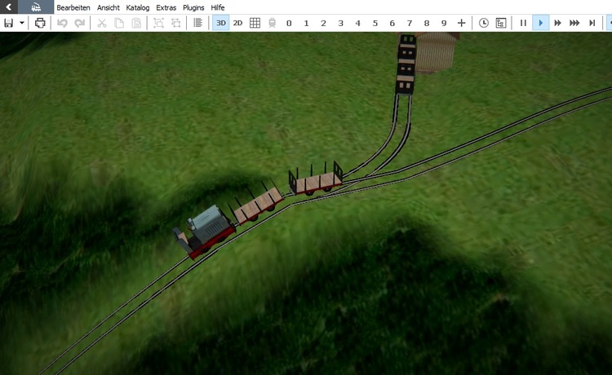Select the stake wagon at the switch

[316, 179]
